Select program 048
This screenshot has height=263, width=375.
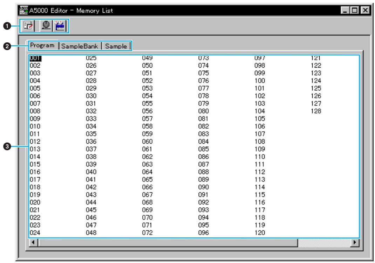(91, 233)
